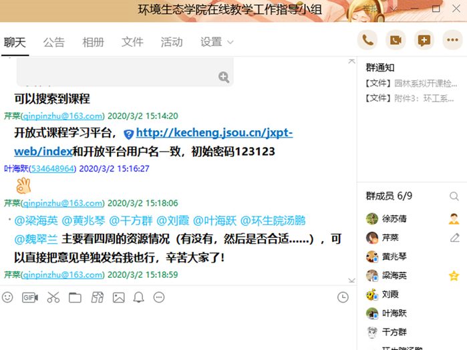Start a group voice call
The height and width of the screenshot is (350, 467).
point(367,41)
